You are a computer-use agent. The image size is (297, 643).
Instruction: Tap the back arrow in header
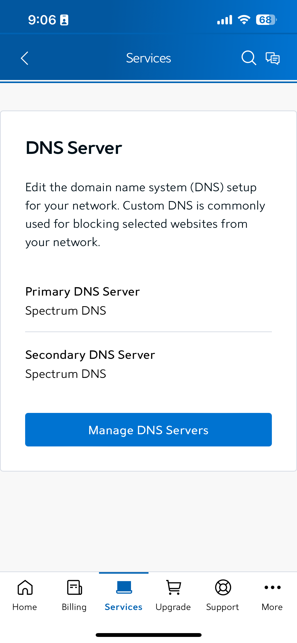tap(24, 58)
